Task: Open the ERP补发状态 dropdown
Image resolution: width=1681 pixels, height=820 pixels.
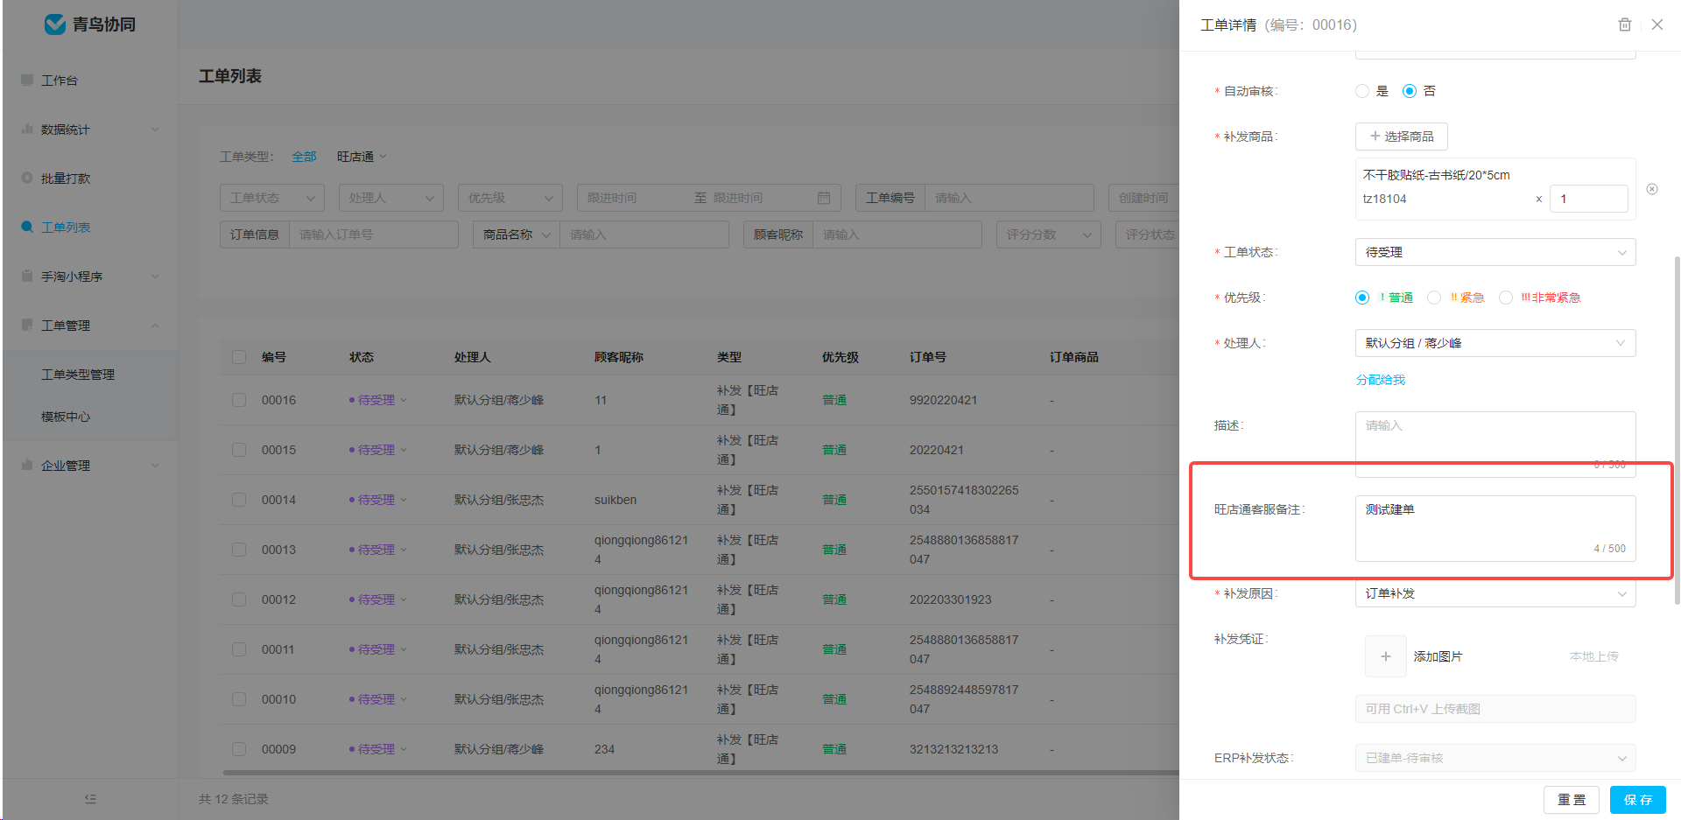Action: click(1495, 758)
